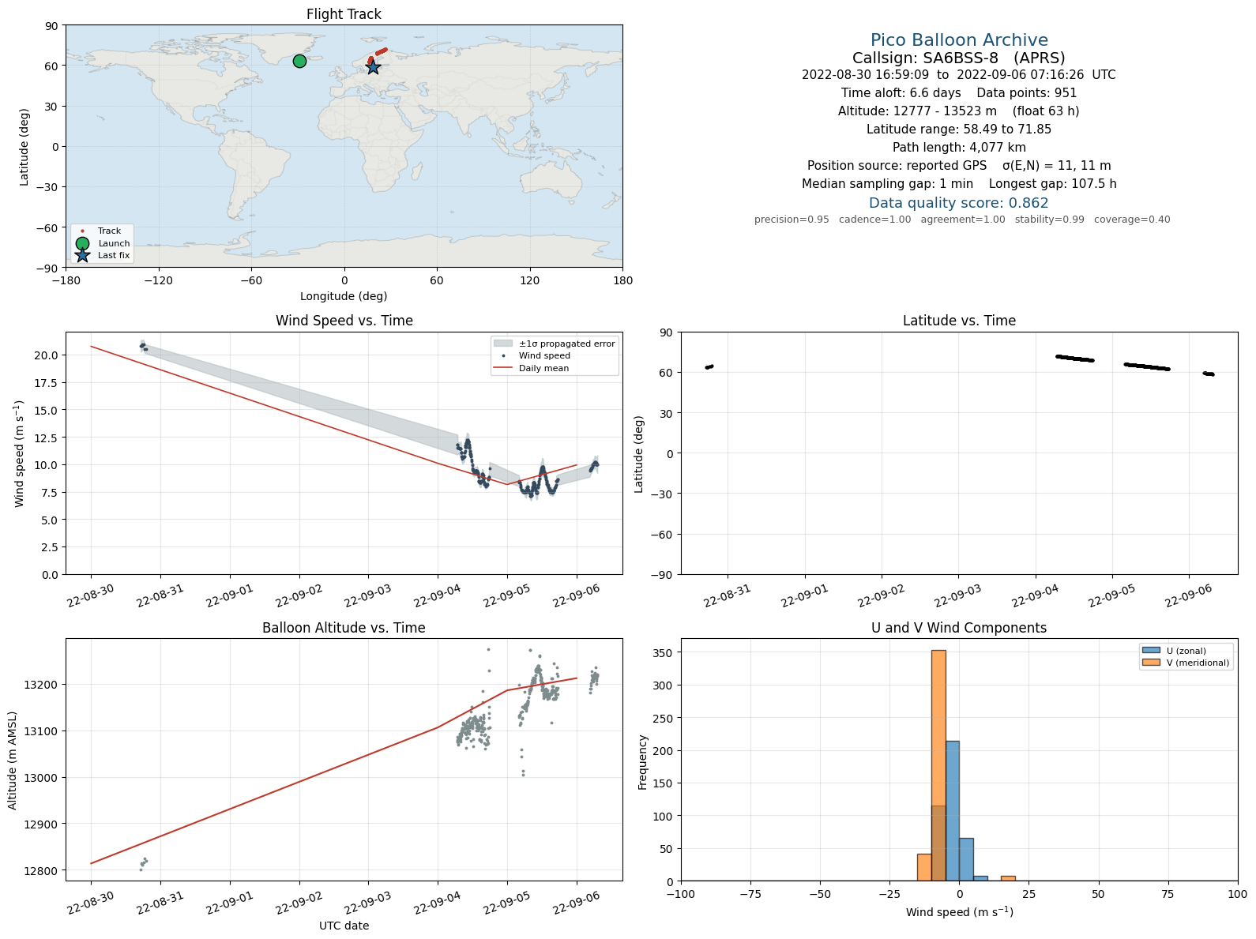
Task: Click the '−180' tick on the longitude axis
Action: [x=66, y=280]
